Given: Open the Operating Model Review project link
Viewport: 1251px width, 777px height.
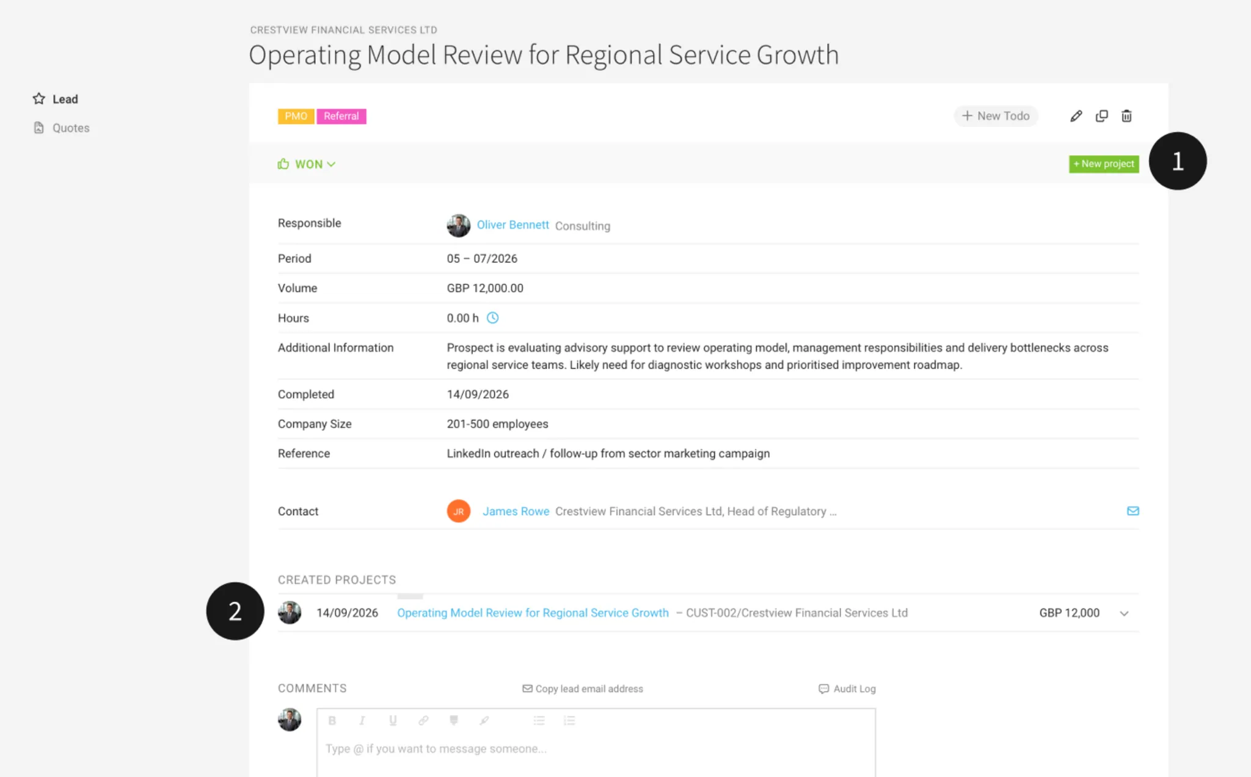Looking at the screenshot, I should point(533,613).
